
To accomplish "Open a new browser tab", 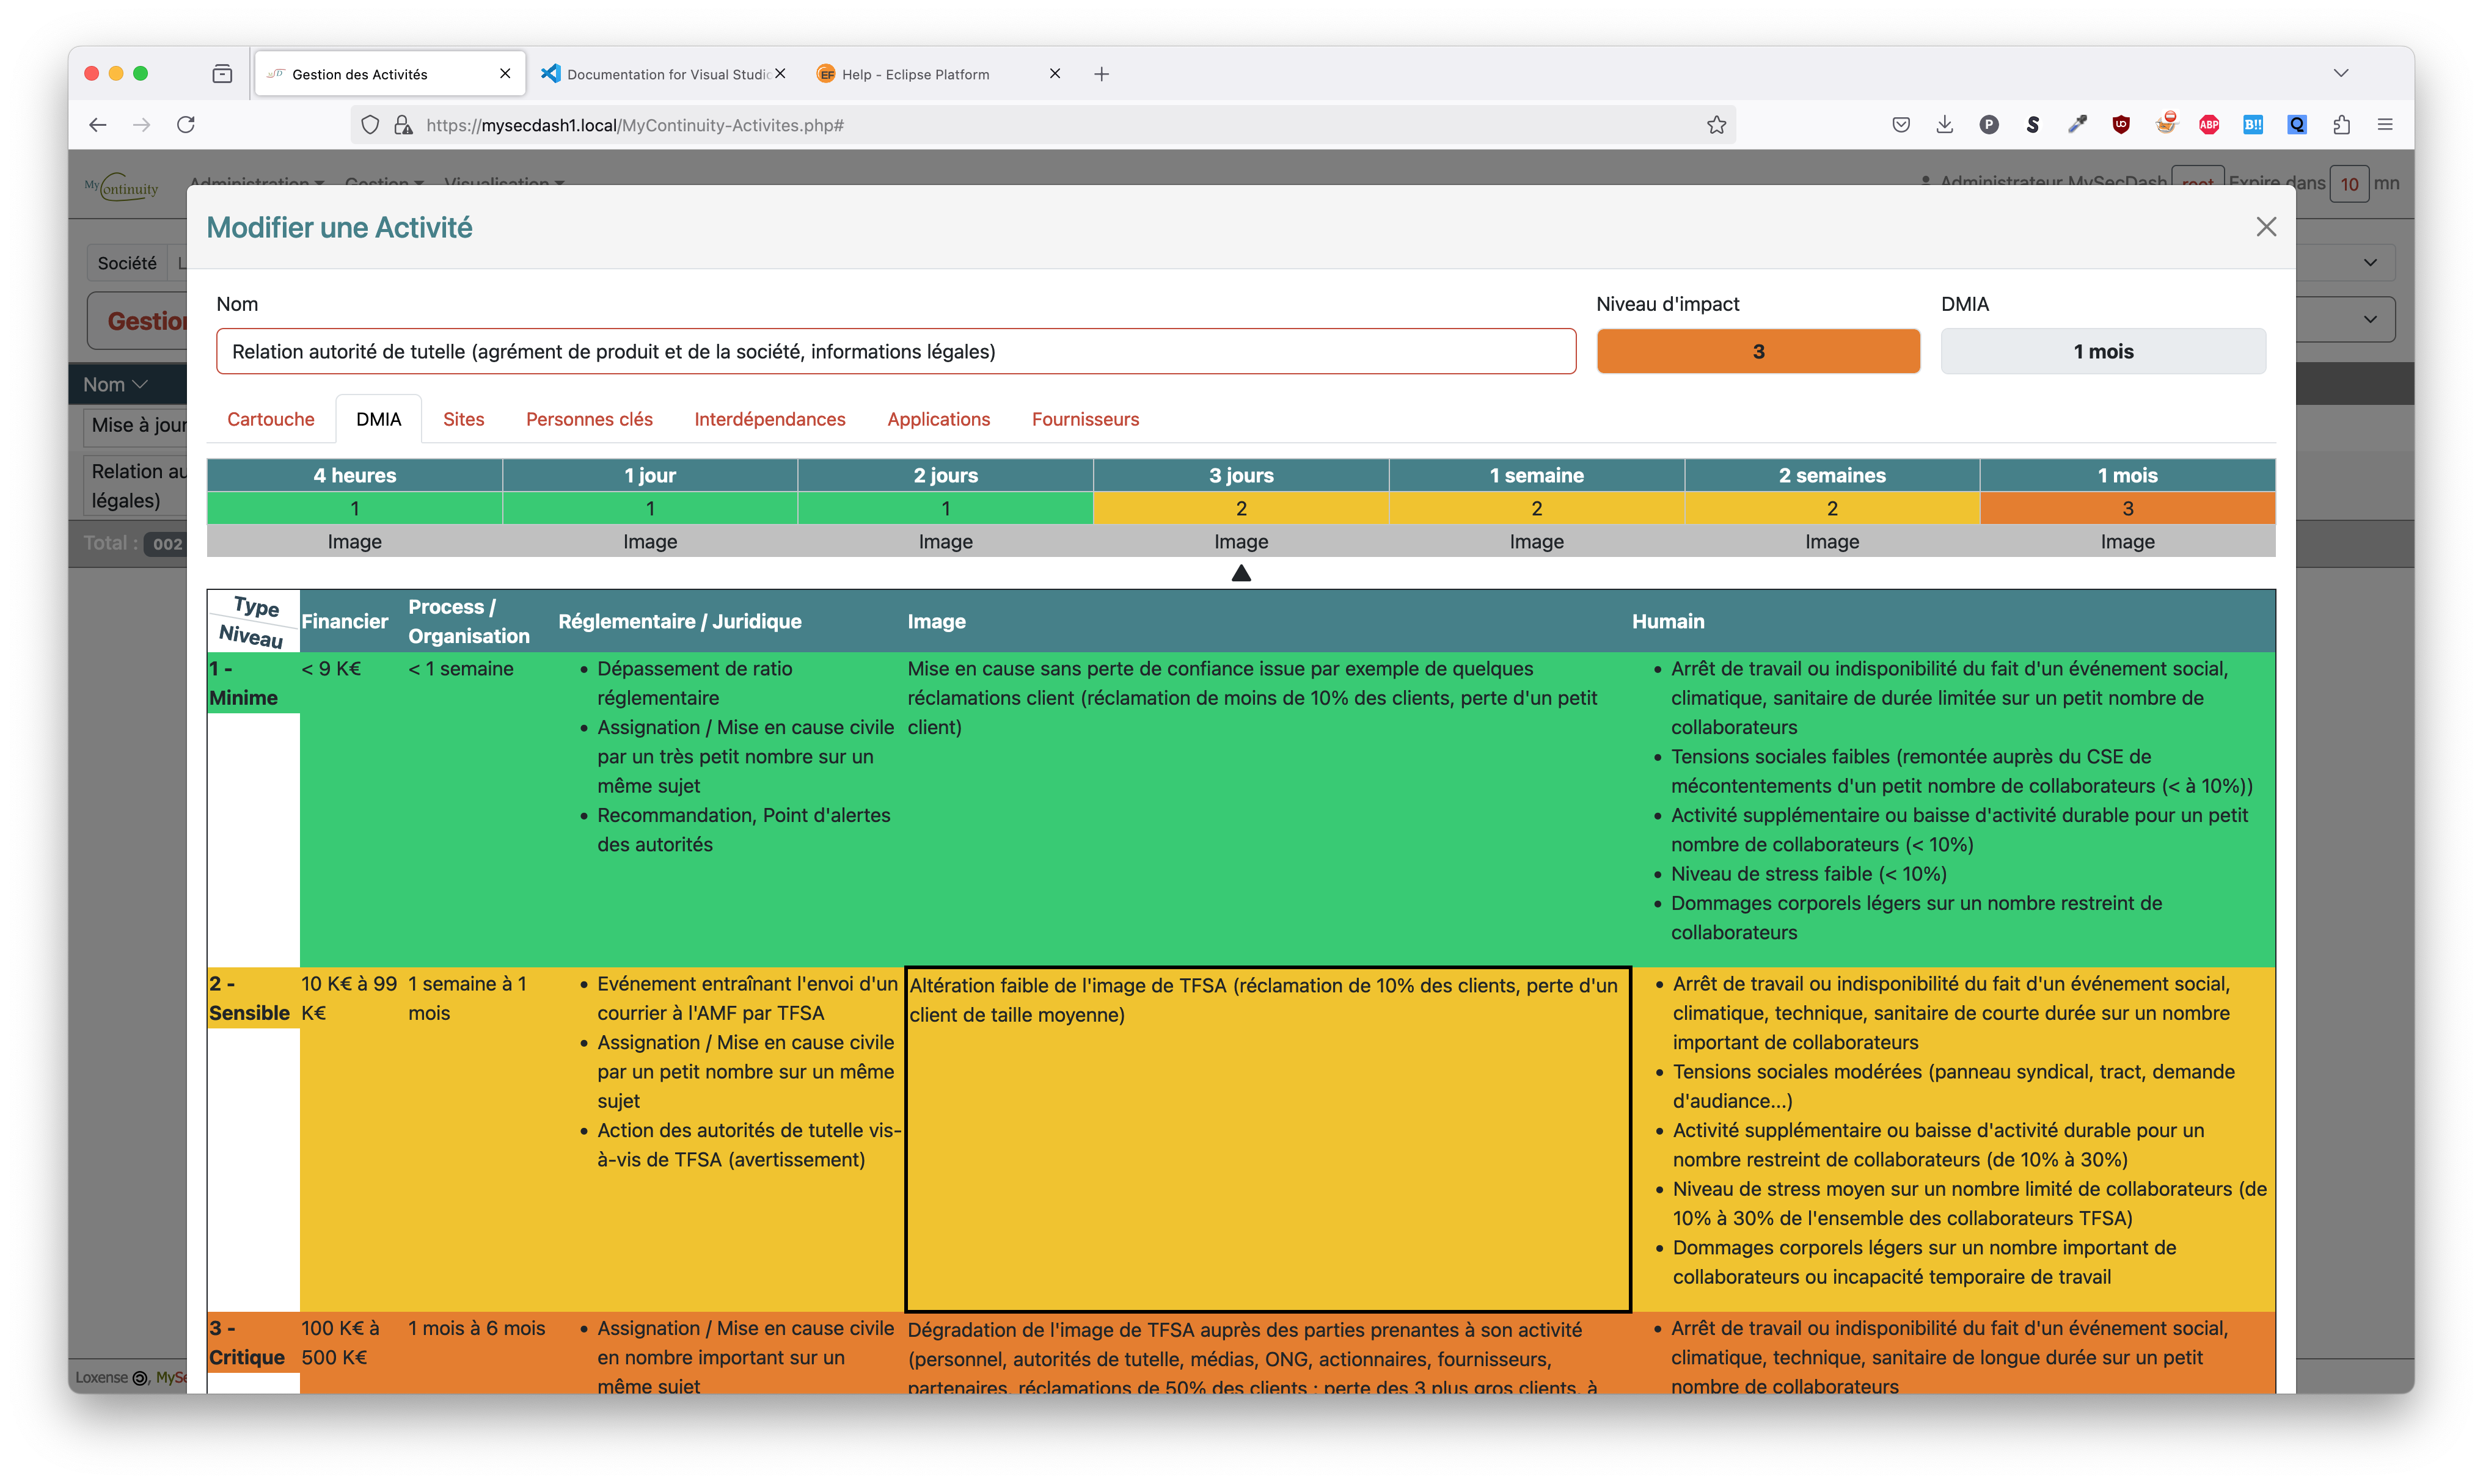I will tap(1102, 74).
